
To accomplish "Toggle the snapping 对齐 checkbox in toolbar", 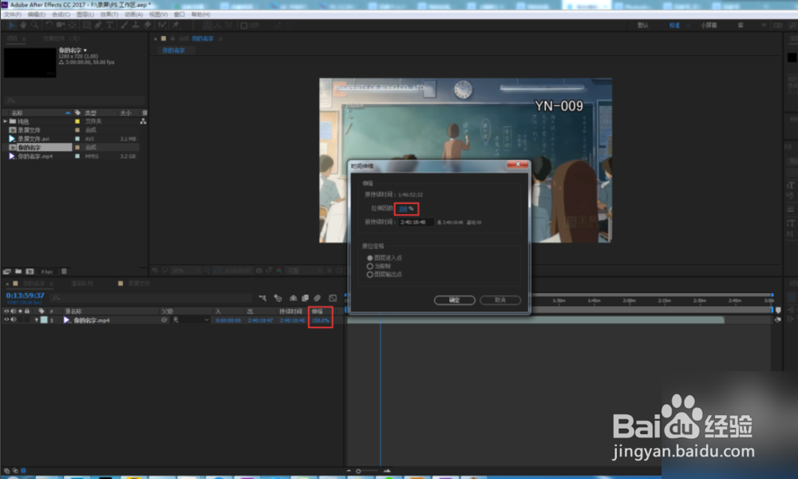I will click(x=243, y=26).
